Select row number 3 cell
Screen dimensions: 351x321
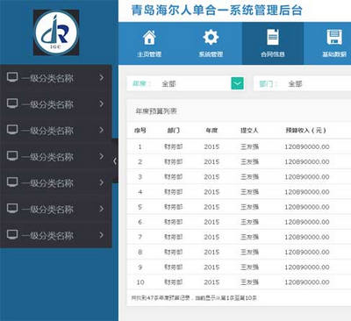coord(140,177)
